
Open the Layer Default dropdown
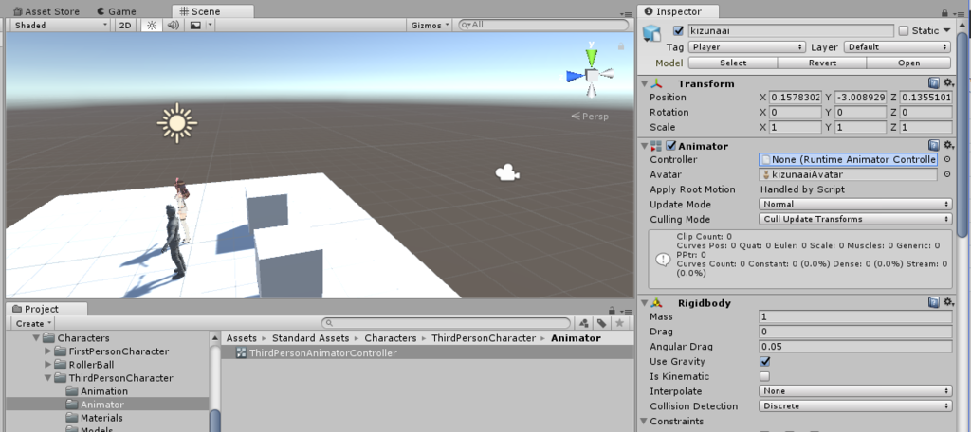(x=897, y=47)
